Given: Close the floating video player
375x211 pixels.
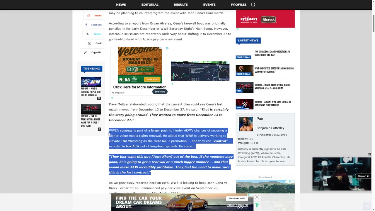Looking at the screenshot, I should click(369, 154).
